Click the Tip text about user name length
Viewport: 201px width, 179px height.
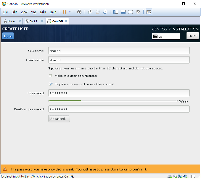tap(106, 68)
